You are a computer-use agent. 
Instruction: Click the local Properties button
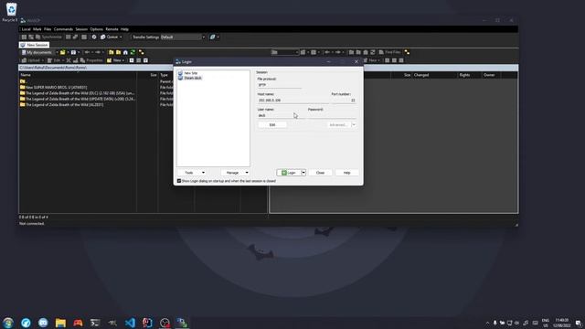click(x=91, y=60)
